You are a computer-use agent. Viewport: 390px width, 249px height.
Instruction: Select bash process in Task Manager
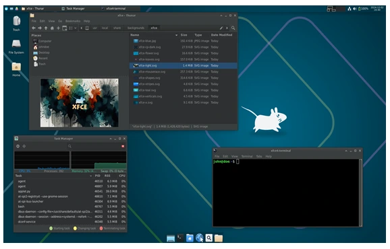(70, 207)
